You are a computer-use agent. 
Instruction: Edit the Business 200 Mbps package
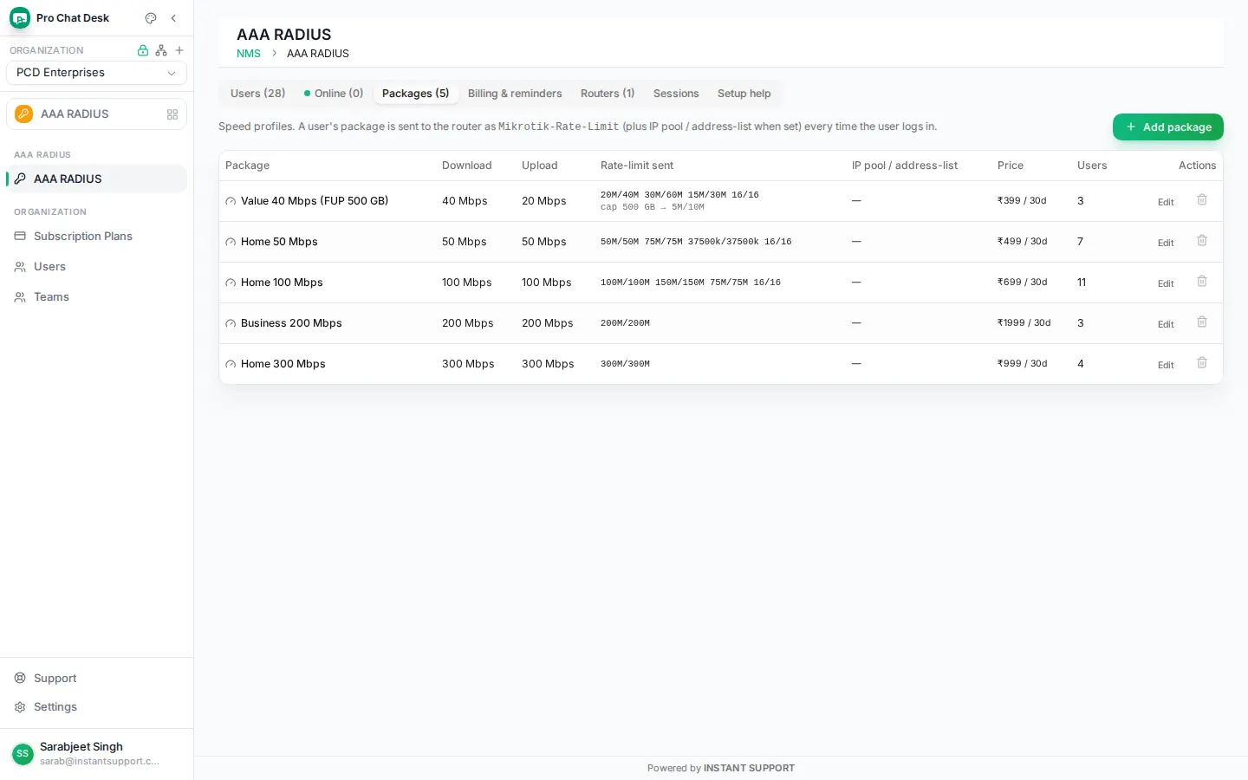click(x=1166, y=324)
